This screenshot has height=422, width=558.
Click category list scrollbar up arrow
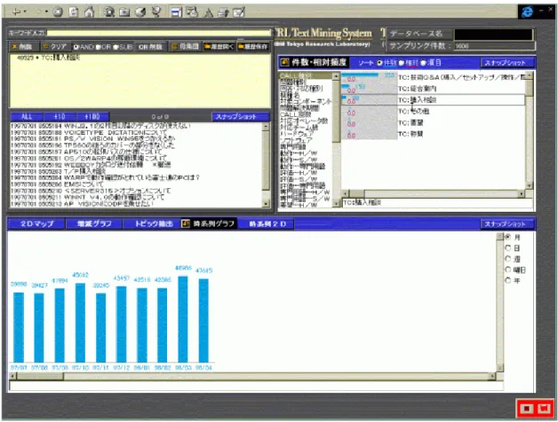pyautogui.click(x=336, y=76)
